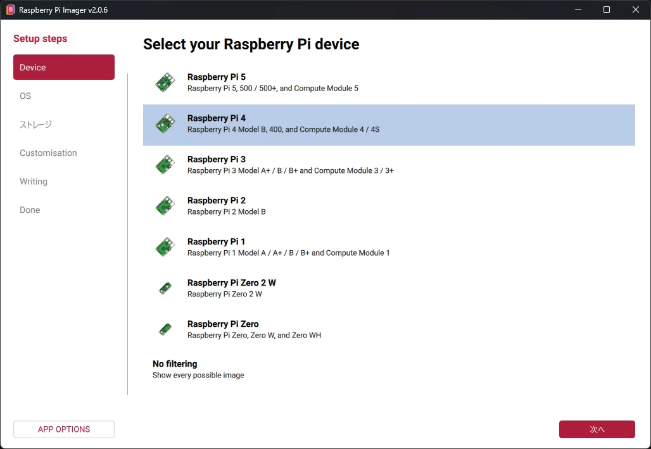
Task: Go to the Done setup step
Action: coord(30,210)
